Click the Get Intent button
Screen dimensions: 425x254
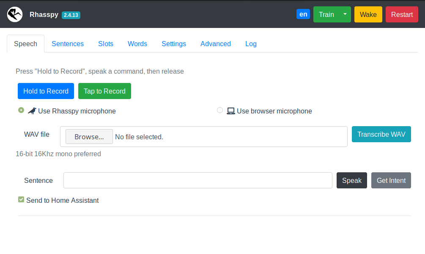pyautogui.click(x=391, y=180)
